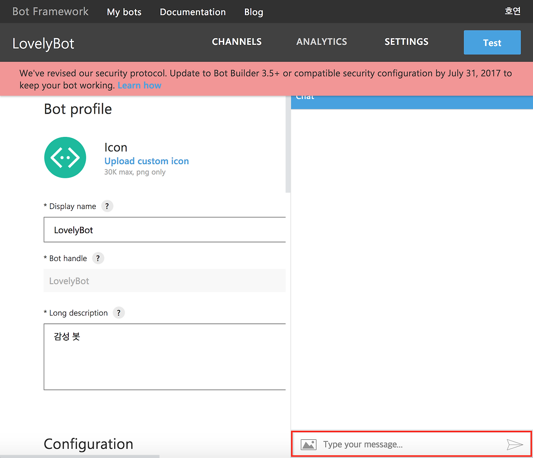Screen dimensions: 533x458
Task: Send the chat message with arrow icon
Action: pyautogui.click(x=515, y=445)
